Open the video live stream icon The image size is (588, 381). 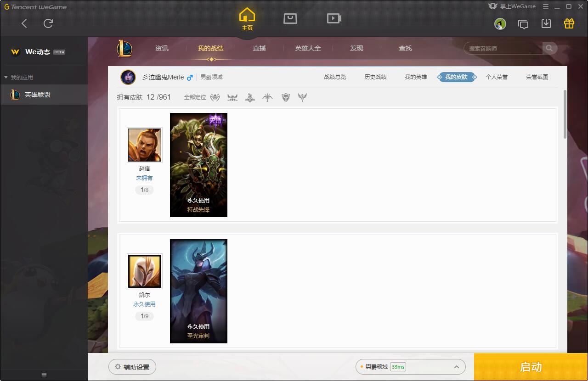(x=334, y=18)
